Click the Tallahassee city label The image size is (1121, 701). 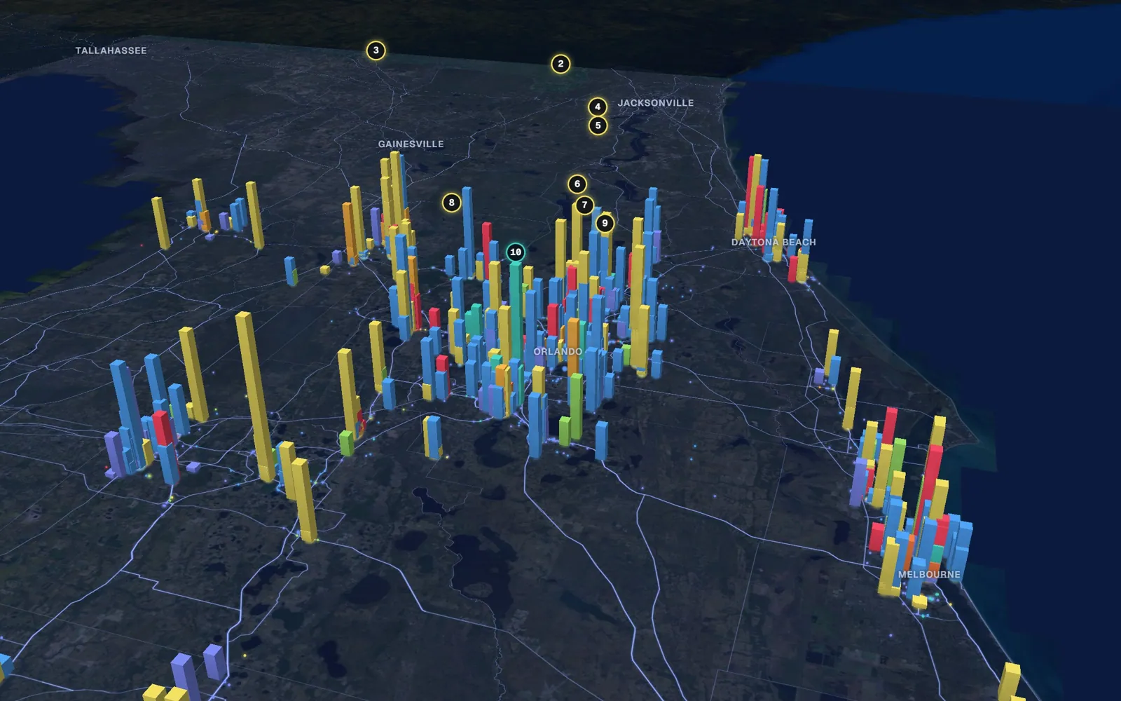click(111, 50)
